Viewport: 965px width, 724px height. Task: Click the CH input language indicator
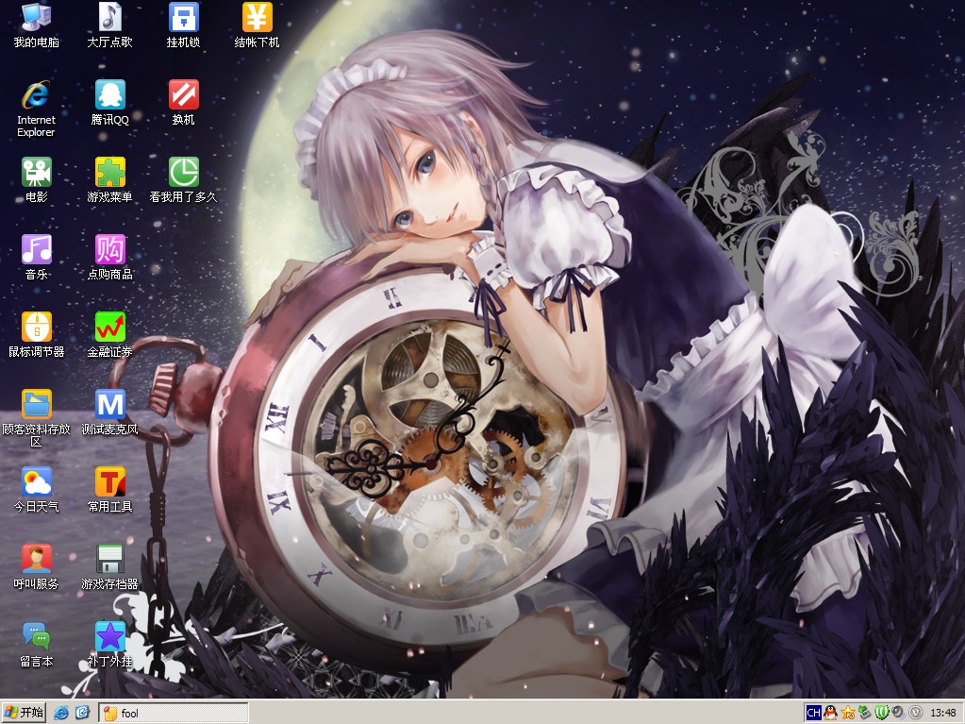coord(814,713)
